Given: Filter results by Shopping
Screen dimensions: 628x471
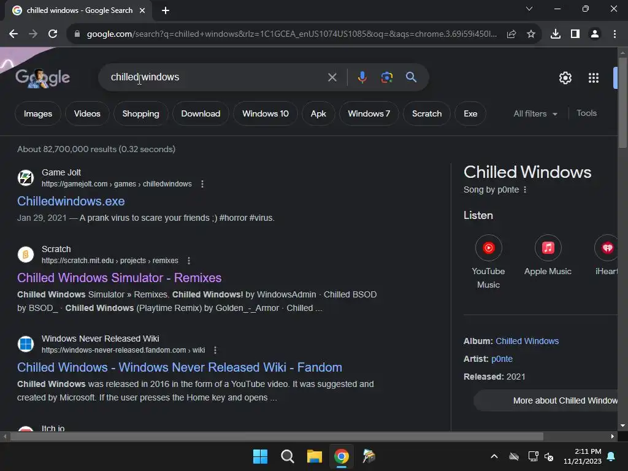Looking at the screenshot, I should click(140, 113).
